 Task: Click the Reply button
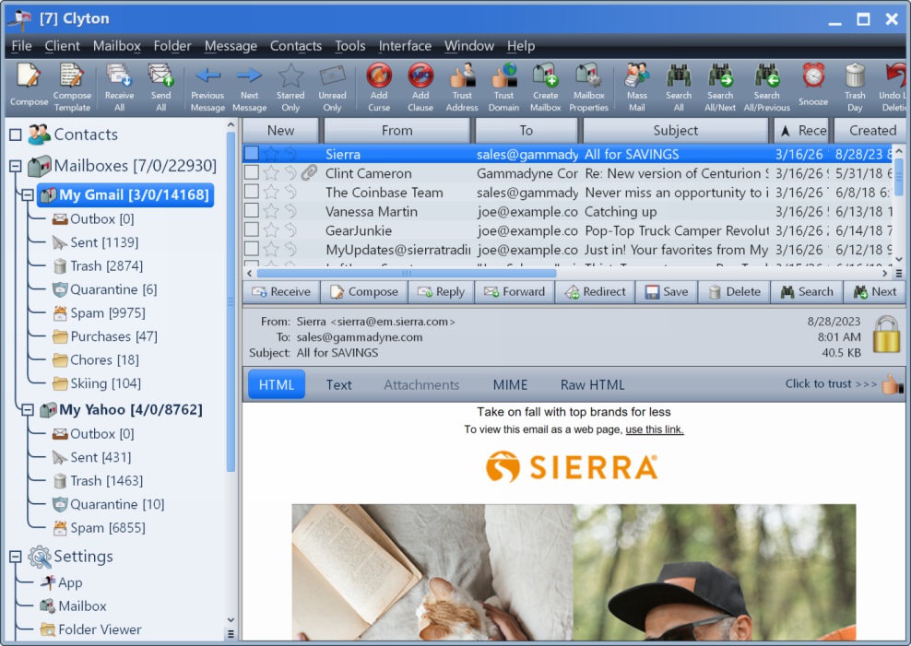[x=442, y=292]
